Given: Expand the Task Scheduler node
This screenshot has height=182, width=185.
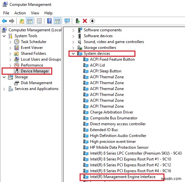Looking at the screenshot, I should point(10,42).
